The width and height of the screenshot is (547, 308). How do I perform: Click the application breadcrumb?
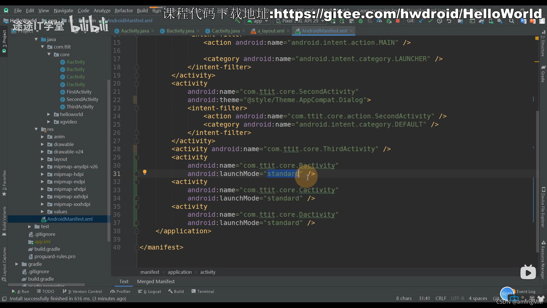coord(180,272)
